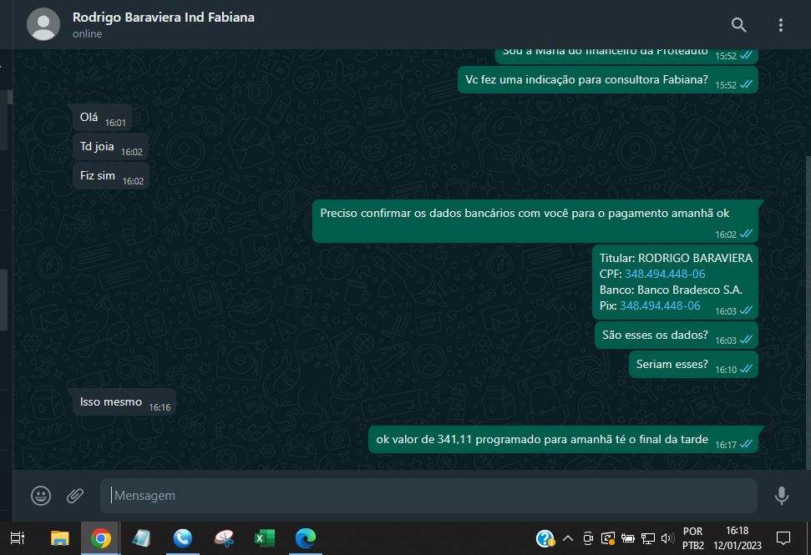Image resolution: width=811 pixels, height=555 pixels.
Task: Expand hidden system tray icons
Action: tap(568, 538)
